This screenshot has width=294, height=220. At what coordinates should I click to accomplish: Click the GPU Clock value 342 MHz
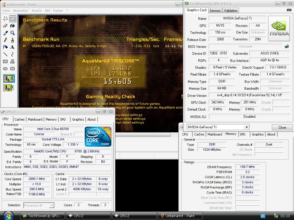coord(218,102)
